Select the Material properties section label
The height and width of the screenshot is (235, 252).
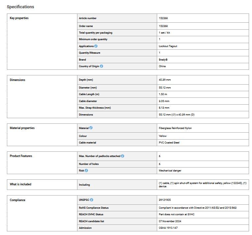(x=22, y=128)
